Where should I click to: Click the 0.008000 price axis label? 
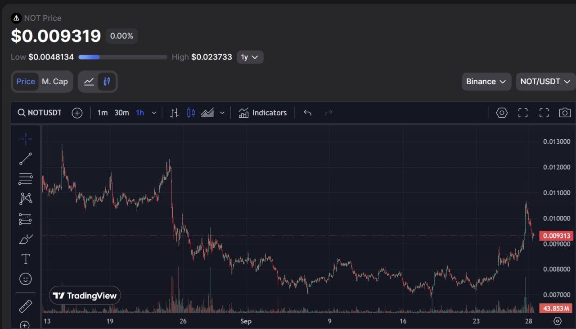click(557, 270)
